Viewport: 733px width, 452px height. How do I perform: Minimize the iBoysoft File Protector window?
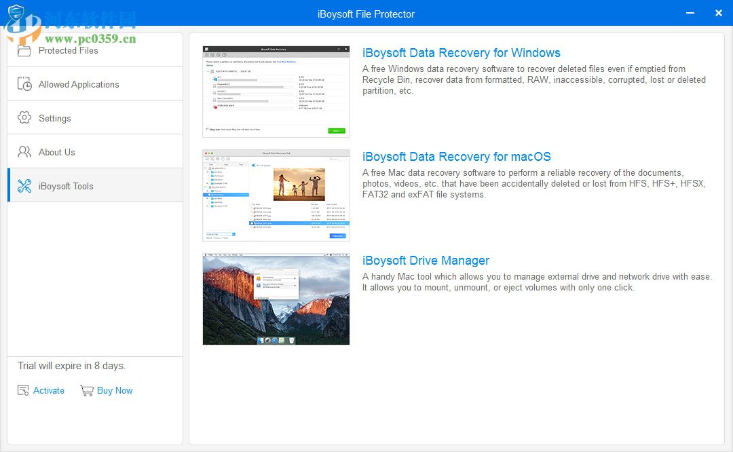pyautogui.click(x=690, y=13)
